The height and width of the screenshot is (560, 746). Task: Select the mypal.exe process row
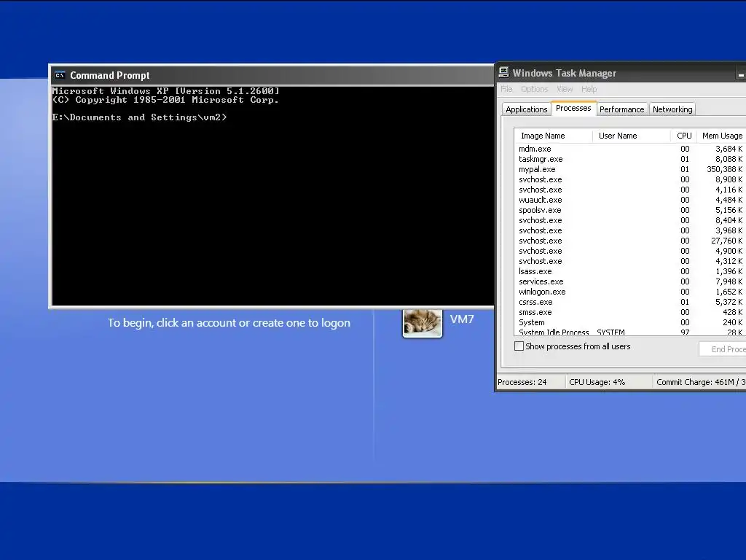pos(630,169)
